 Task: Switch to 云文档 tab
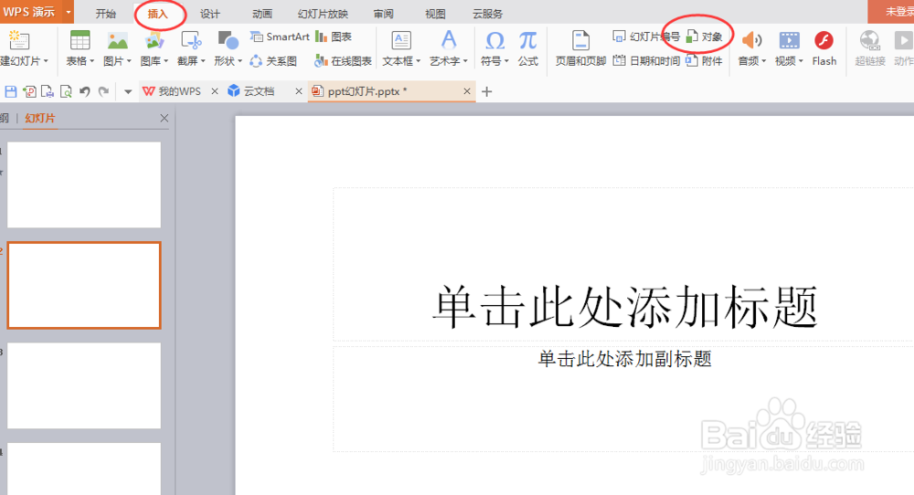[x=252, y=91]
